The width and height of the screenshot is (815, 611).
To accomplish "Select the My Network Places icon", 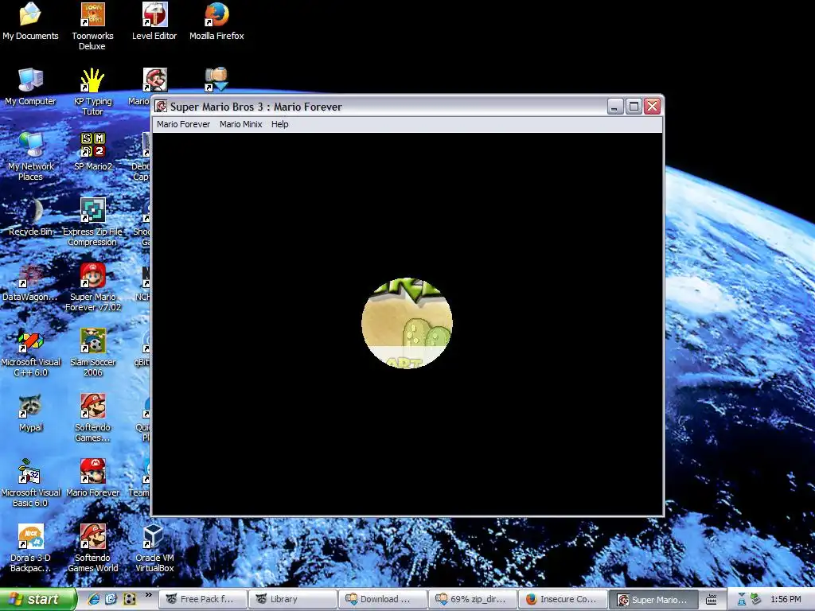I will [x=30, y=157].
